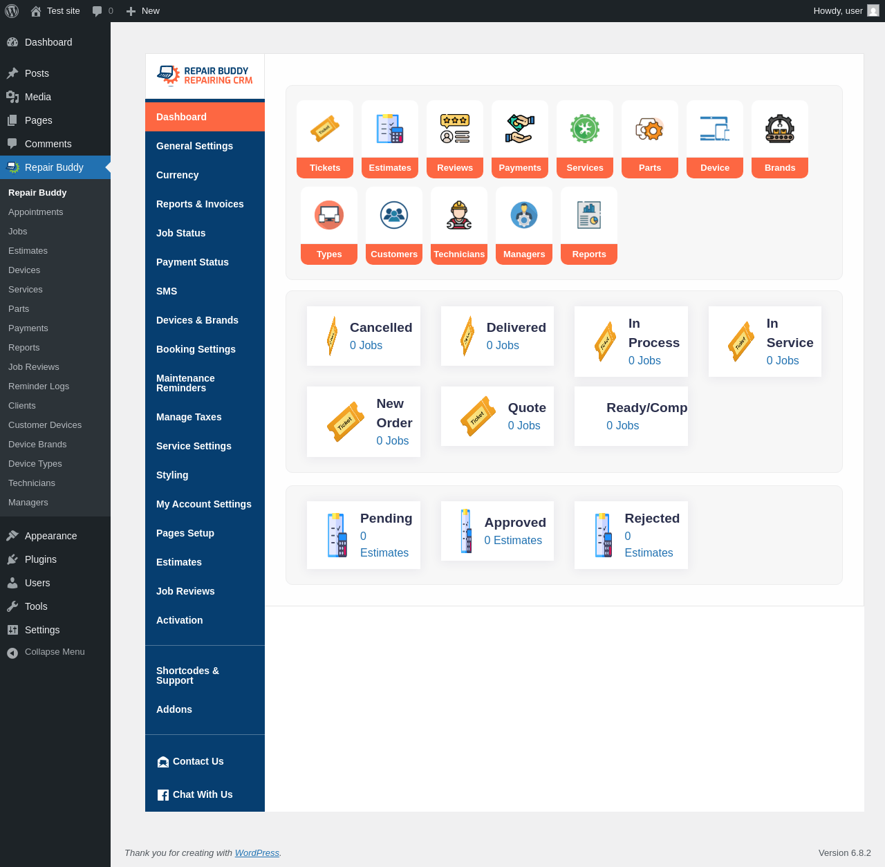Open the Howdy, user account menu

click(846, 11)
